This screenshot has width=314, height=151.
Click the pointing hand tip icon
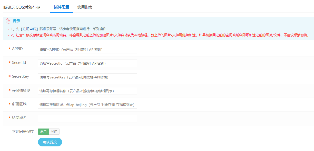pos(8,21)
